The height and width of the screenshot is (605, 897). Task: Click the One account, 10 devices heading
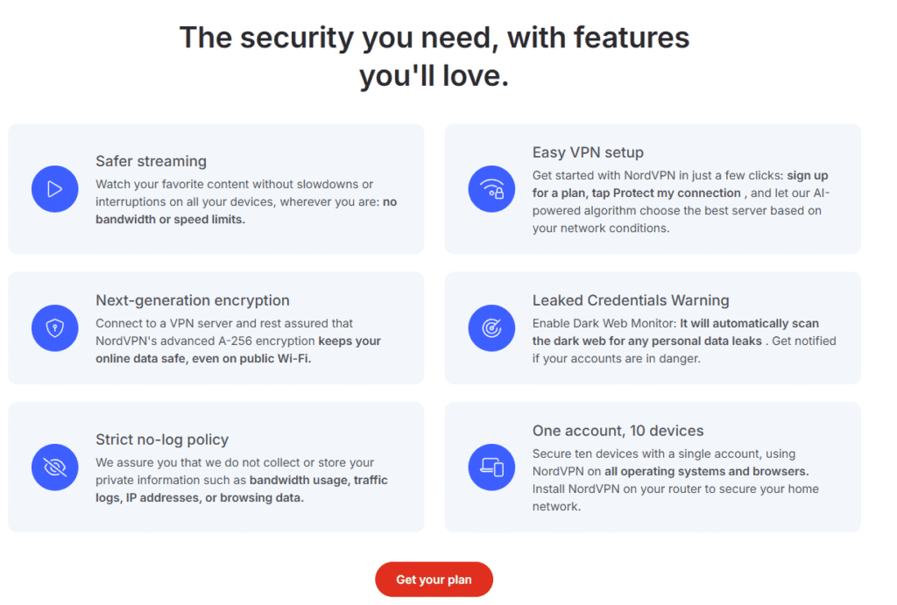click(618, 431)
